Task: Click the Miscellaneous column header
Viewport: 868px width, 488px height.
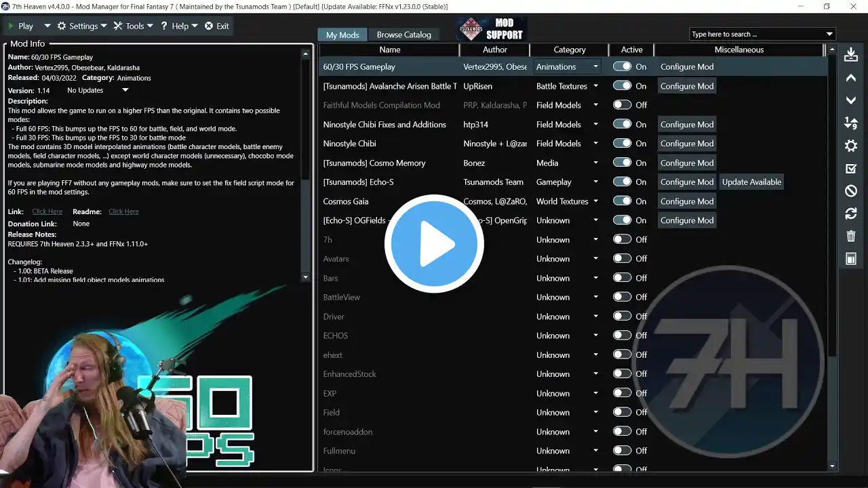Action: [x=739, y=49]
